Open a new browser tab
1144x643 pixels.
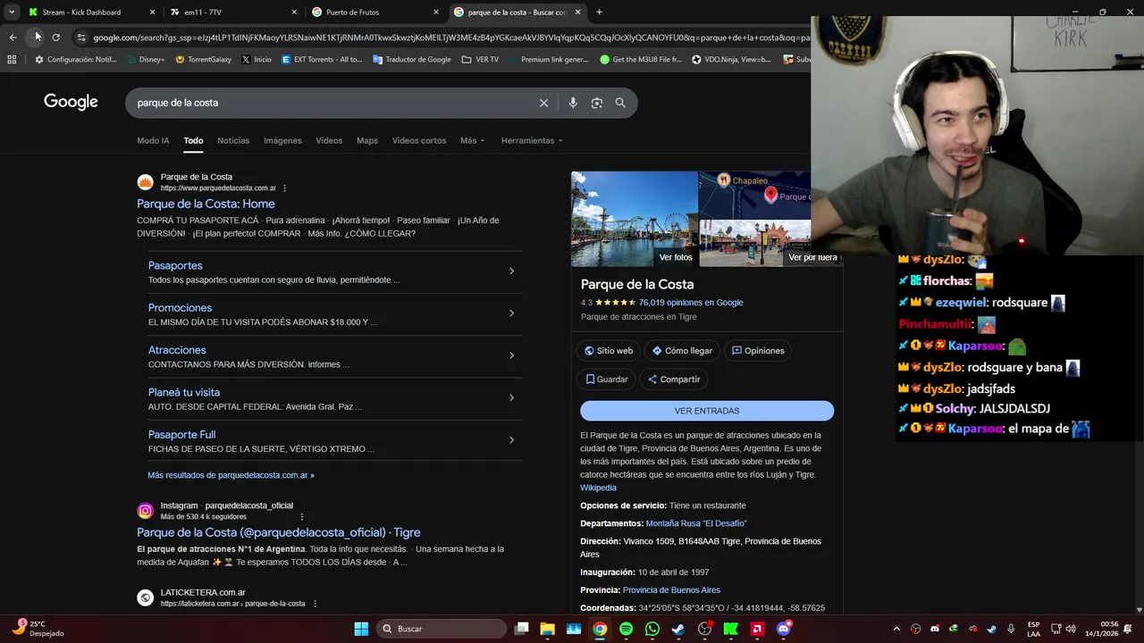pos(599,13)
